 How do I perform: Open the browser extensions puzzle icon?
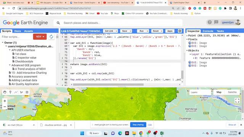coord(225,8)
